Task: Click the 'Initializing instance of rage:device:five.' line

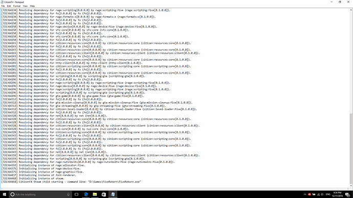Action: point(41,168)
